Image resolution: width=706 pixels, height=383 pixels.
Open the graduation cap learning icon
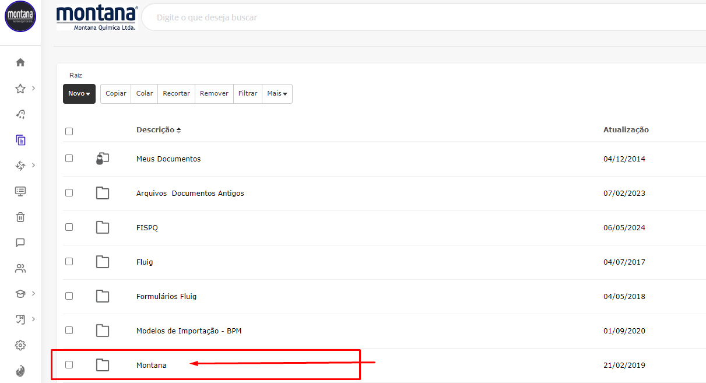tap(20, 294)
